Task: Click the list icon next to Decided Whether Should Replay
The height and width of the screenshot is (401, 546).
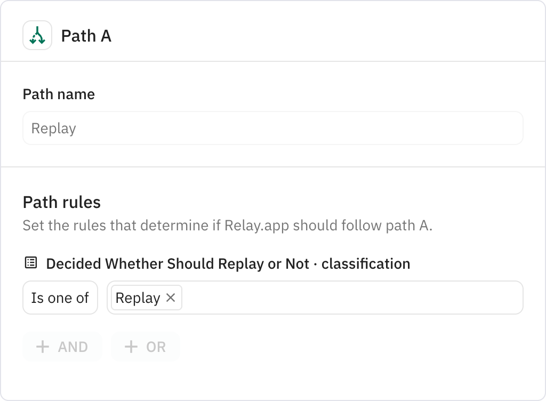Action: pyautogui.click(x=30, y=263)
